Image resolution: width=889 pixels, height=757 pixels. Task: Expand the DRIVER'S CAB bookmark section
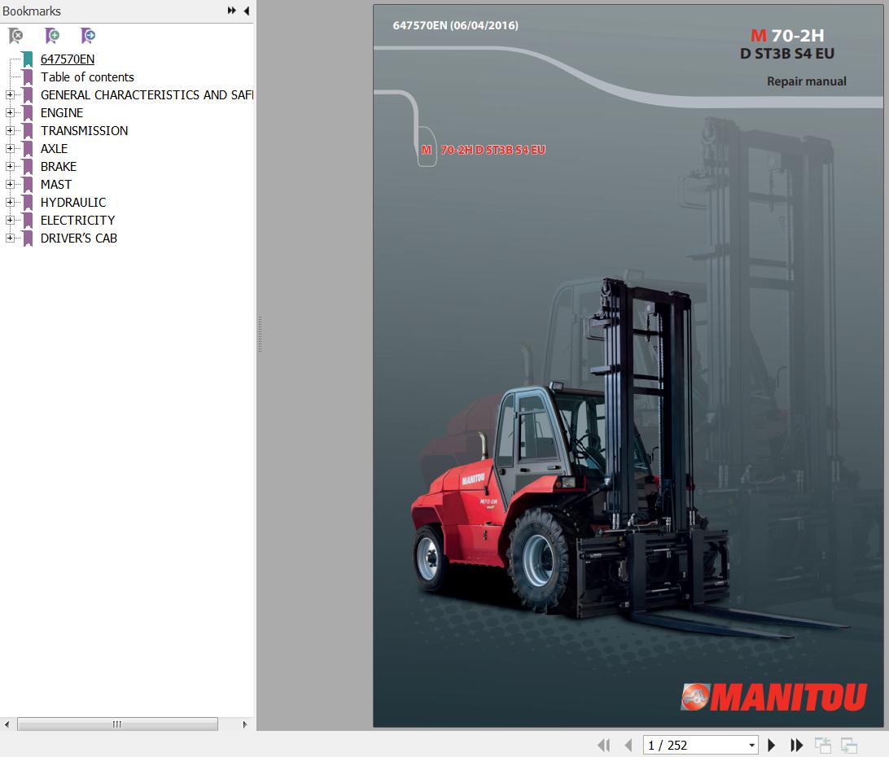click(x=10, y=238)
